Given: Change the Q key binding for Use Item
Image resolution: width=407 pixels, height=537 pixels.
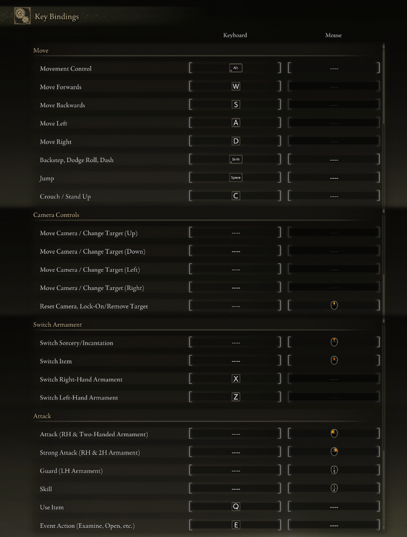Looking at the screenshot, I should [236, 507].
